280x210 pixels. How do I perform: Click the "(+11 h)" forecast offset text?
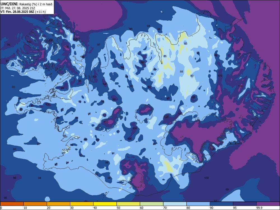coord(40,12)
